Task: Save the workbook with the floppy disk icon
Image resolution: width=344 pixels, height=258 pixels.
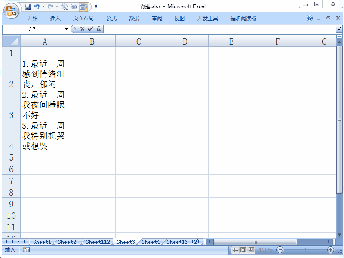Action: [x=28, y=7]
